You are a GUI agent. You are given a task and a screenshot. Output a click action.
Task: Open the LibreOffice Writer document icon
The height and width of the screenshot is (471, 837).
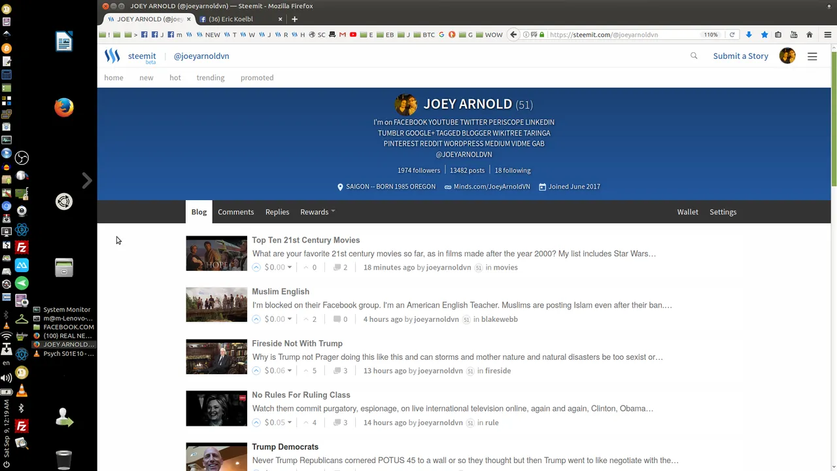coord(64,42)
